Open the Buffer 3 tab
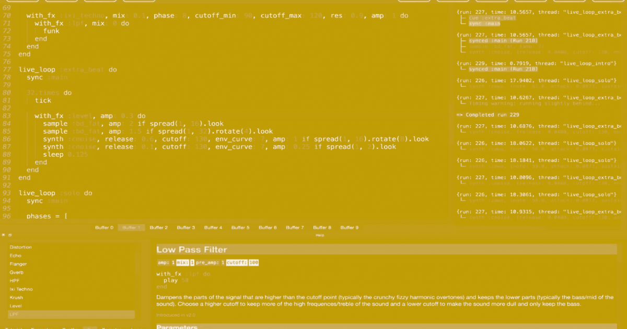Image resolution: width=627 pixels, height=329 pixels. point(186,228)
